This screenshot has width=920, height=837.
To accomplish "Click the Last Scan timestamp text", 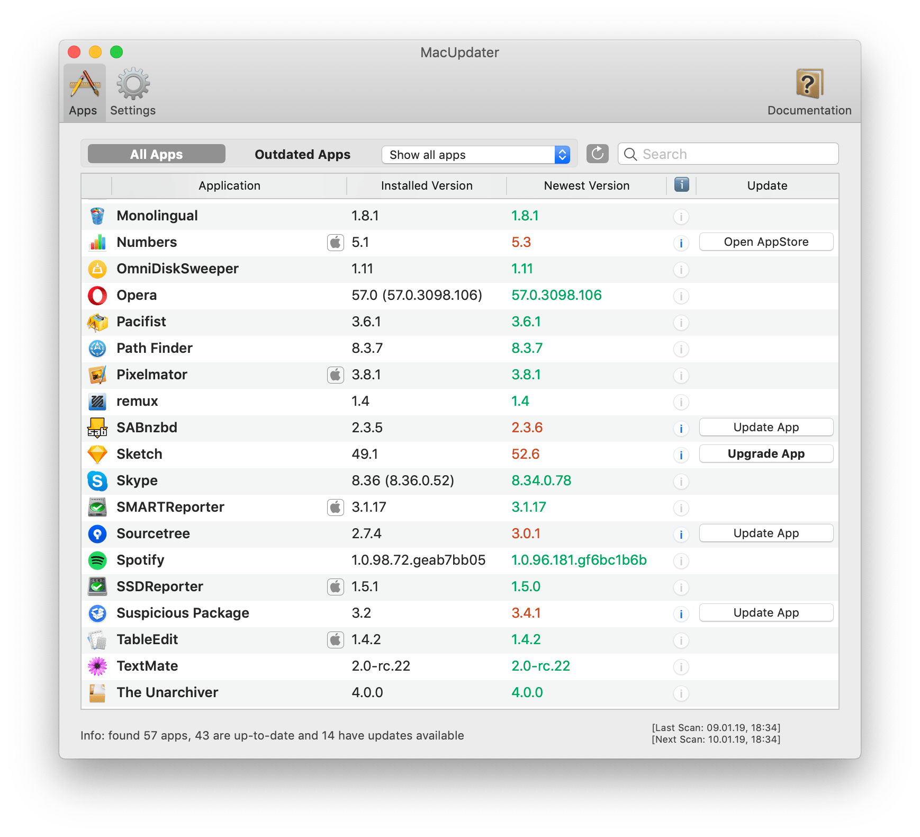I will [x=716, y=728].
